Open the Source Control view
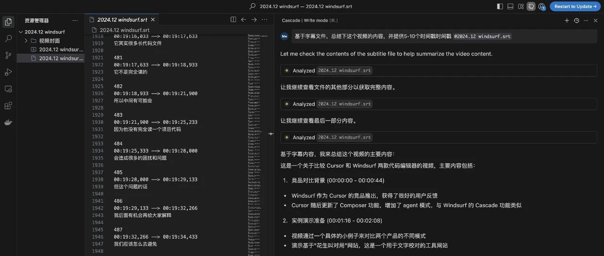This screenshot has height=256, width=604. tap(8, 56)
